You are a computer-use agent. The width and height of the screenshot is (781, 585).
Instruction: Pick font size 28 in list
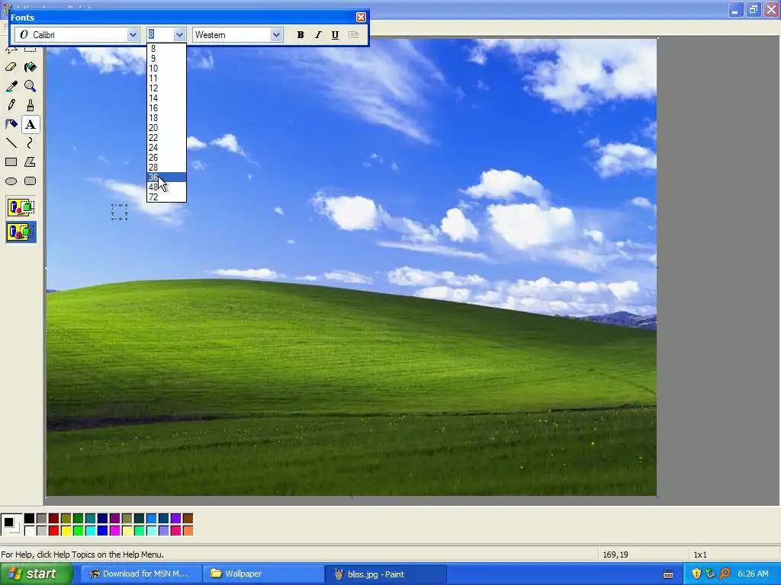click(166, 168)
